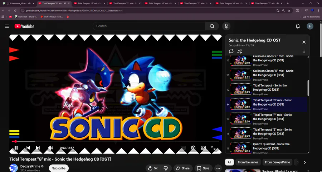Enter fullscreen in the video player
The image size is (322, 172).
[213, 148]
